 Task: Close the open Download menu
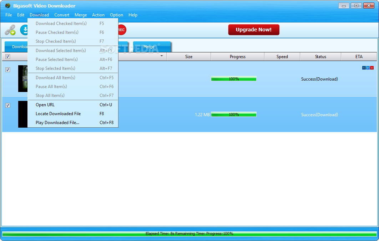pyautogui.click(x=39, y=15)
